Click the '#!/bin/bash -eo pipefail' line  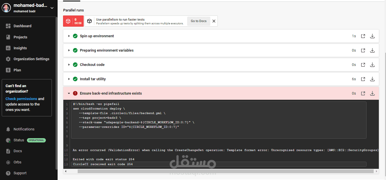click(96, 104)
